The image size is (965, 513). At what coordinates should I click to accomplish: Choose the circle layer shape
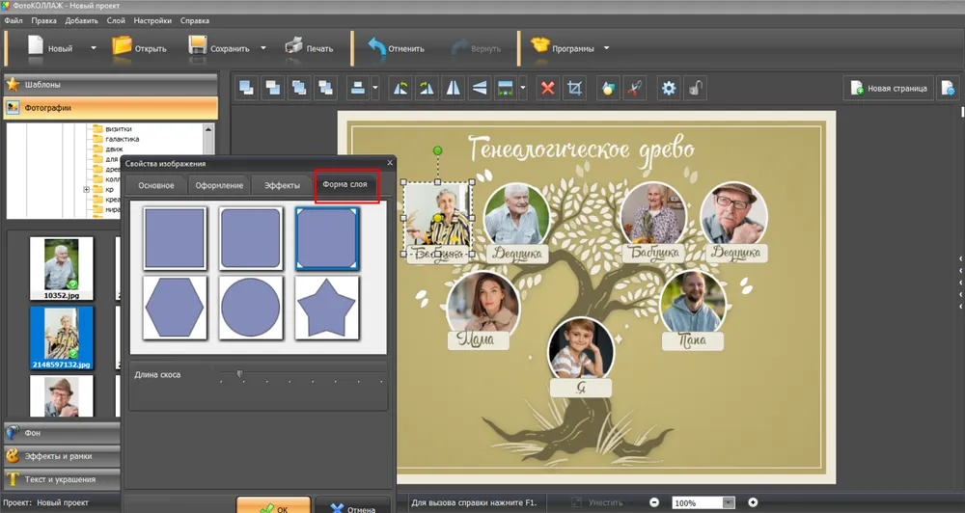pos(251,309)
